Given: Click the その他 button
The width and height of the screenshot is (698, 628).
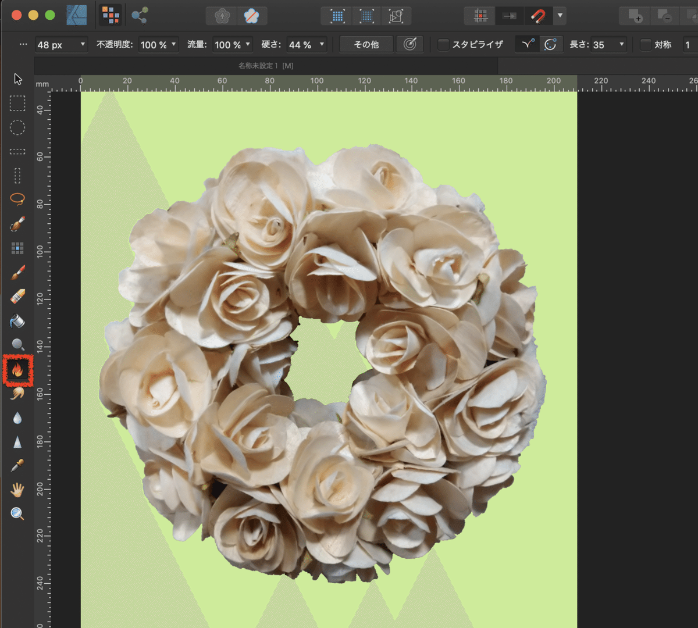Looking at the screenshot, I should 366,45.
